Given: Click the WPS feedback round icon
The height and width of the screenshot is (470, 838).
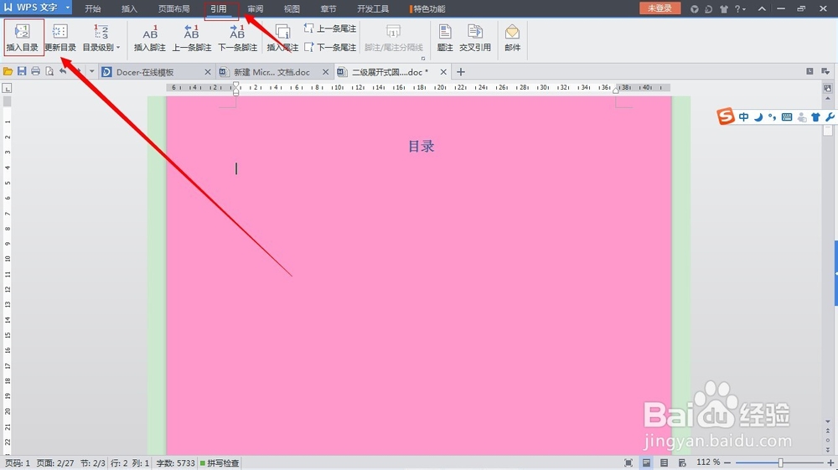Looking at the screenshot, I should click(694, 8).
